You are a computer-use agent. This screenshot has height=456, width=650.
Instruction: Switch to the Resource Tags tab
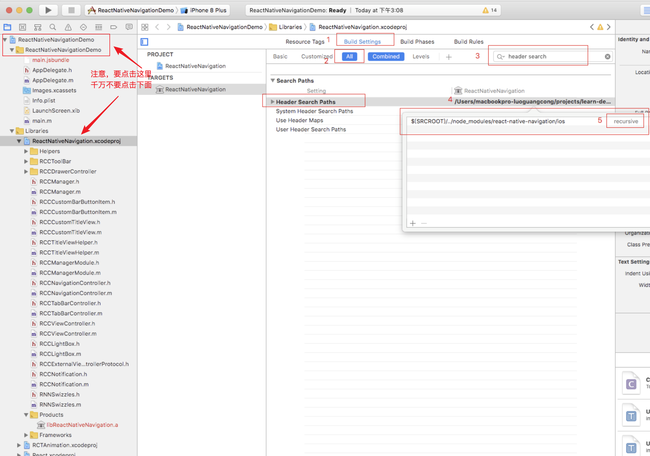click(x=305, y=42)
